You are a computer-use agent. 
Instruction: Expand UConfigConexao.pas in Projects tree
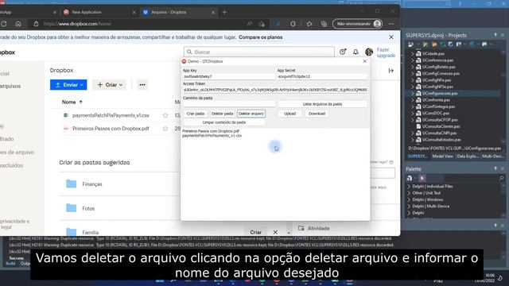[x=413, y=73]
